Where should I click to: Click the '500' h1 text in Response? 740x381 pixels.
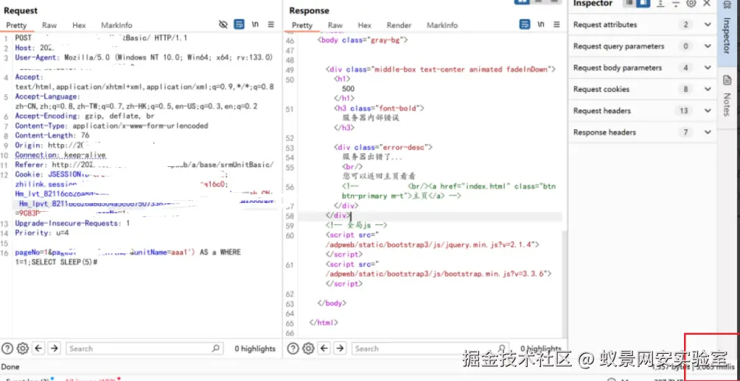(349, 89)
